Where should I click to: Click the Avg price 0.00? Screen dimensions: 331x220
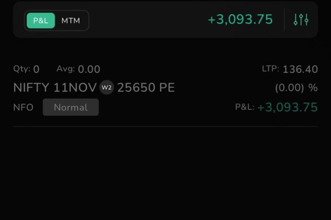coord(89,69)
